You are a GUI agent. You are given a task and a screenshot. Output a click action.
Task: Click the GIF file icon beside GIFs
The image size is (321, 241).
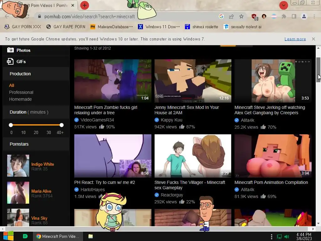(10, 61)
